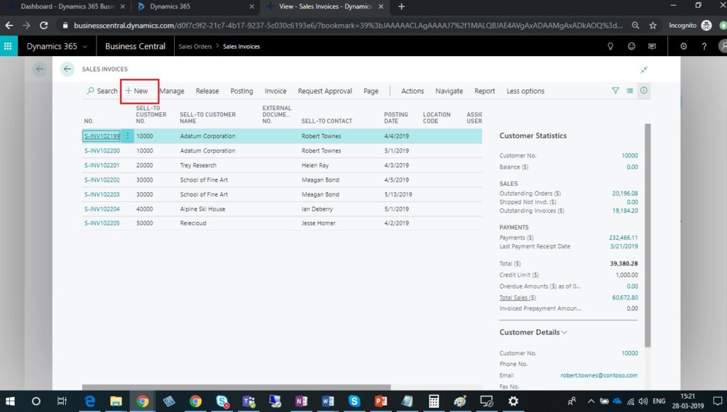Click the lightbulb Tell Me icon

[x=609, y=46]
